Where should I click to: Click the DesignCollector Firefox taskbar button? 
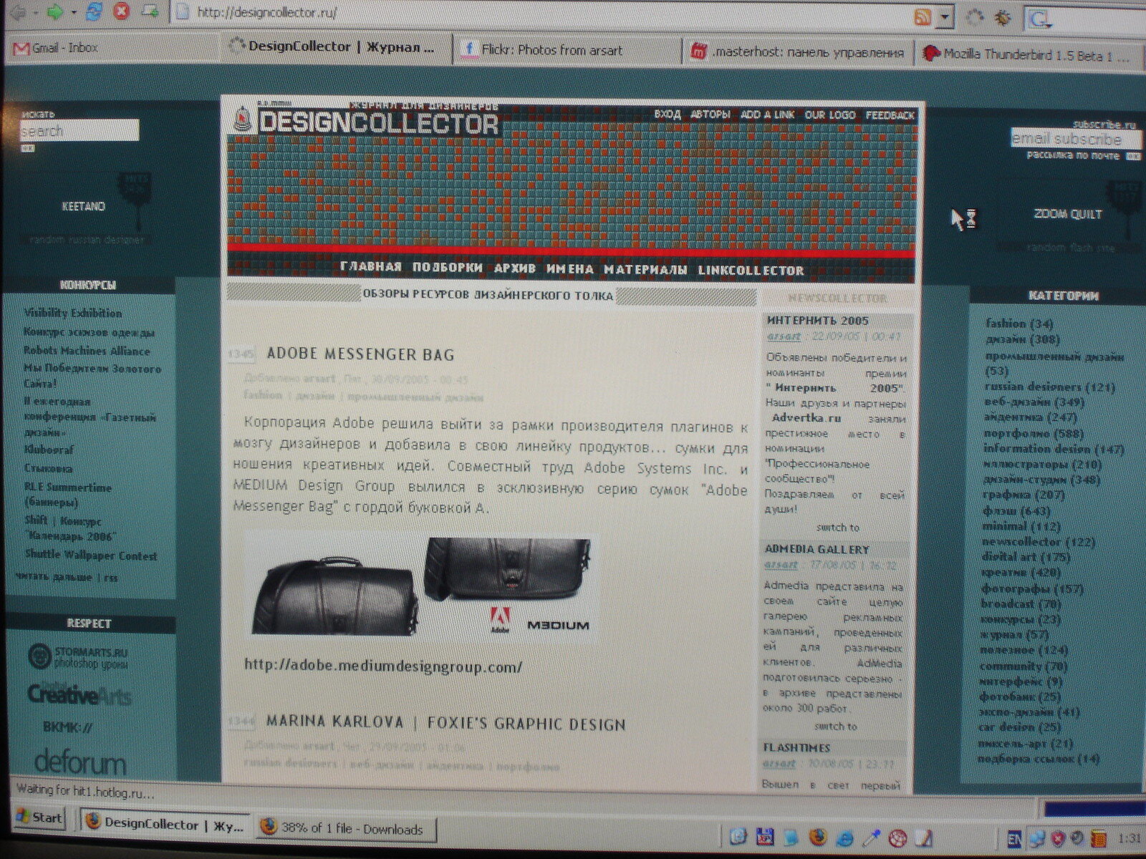[165, 825]
